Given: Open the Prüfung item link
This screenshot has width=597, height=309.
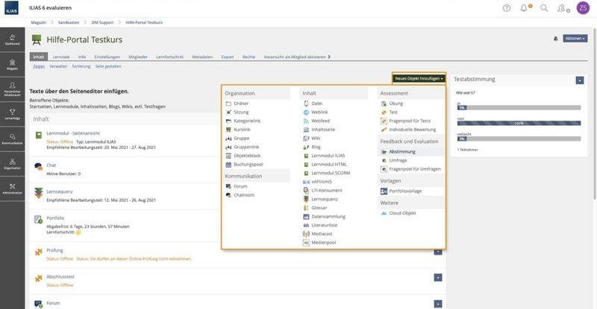Looking at the screenshot, I should (x=54, y=250).
